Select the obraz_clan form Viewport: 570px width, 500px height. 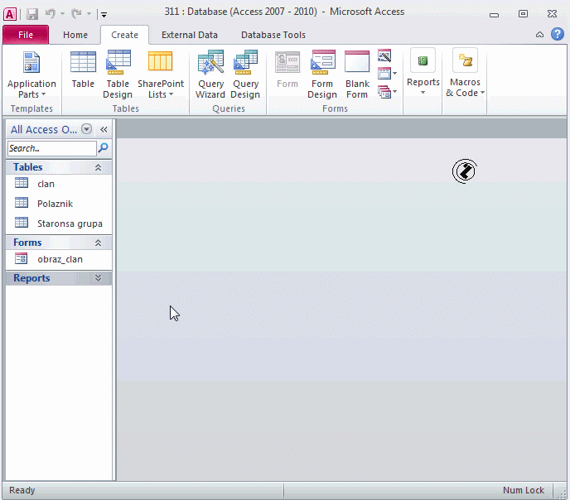point(59,259)
